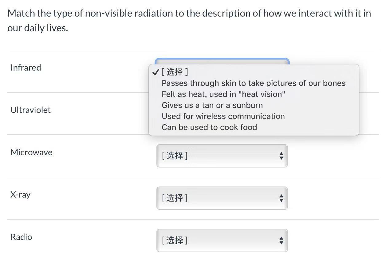
Task: Open the Microwave answer dropdown
Action: [222, 156]
